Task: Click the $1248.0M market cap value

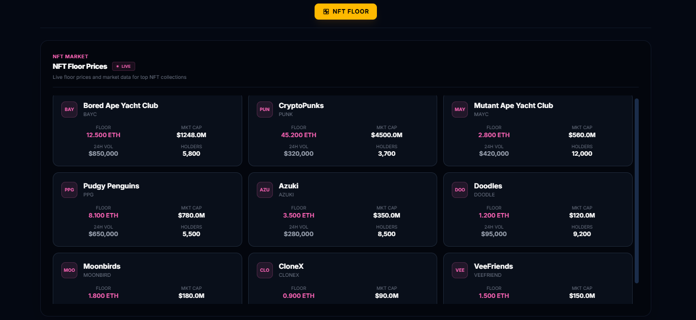Action: [191, 135]
